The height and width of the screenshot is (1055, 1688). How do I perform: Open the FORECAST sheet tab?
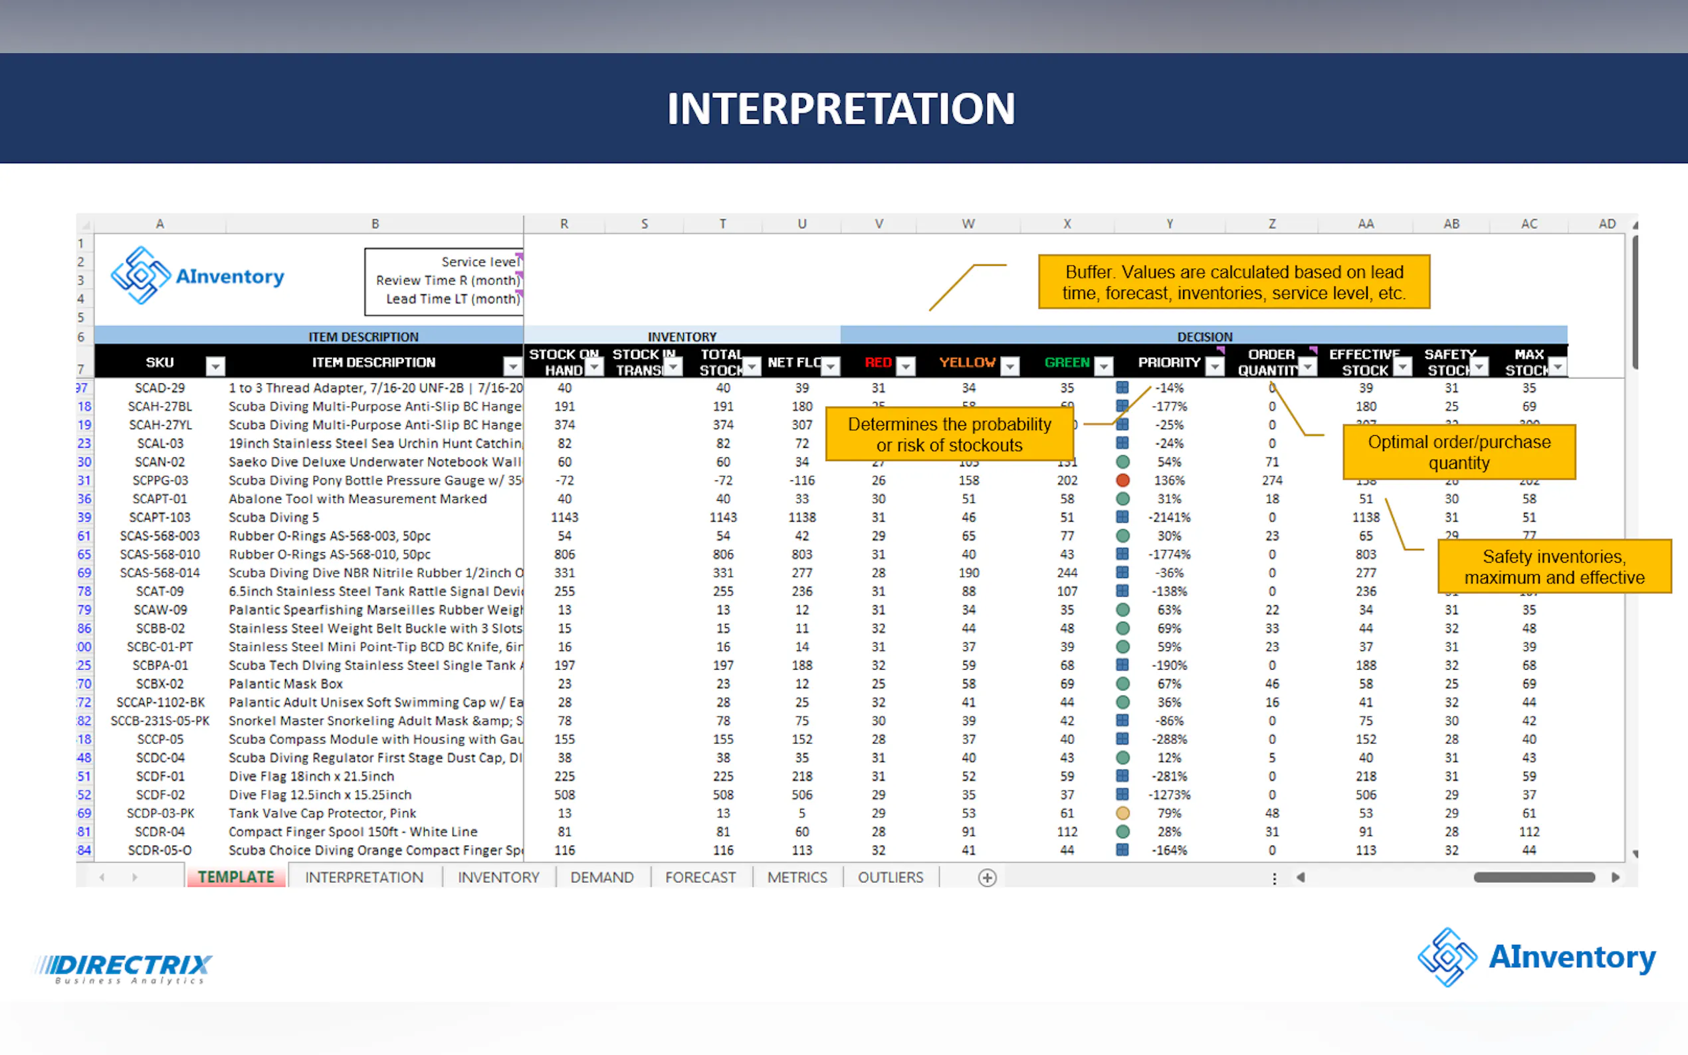700,878
